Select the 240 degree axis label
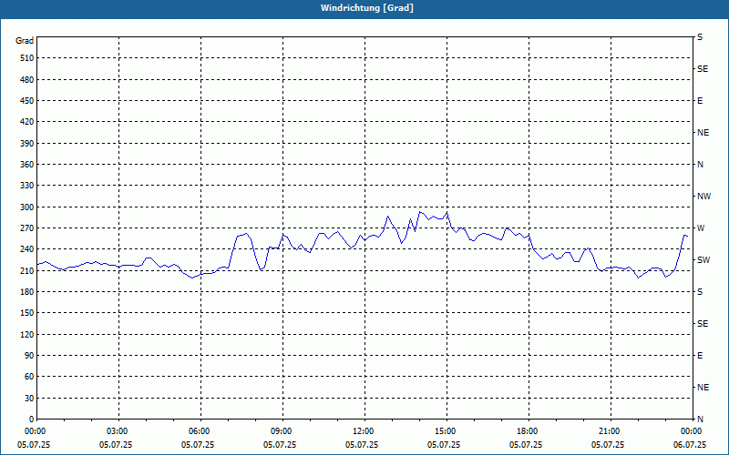729x455 pixels. (x=27, y=248)
